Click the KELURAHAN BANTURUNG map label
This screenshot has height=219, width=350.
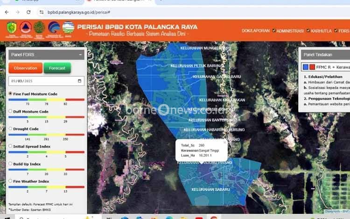[x=211, y=120]
